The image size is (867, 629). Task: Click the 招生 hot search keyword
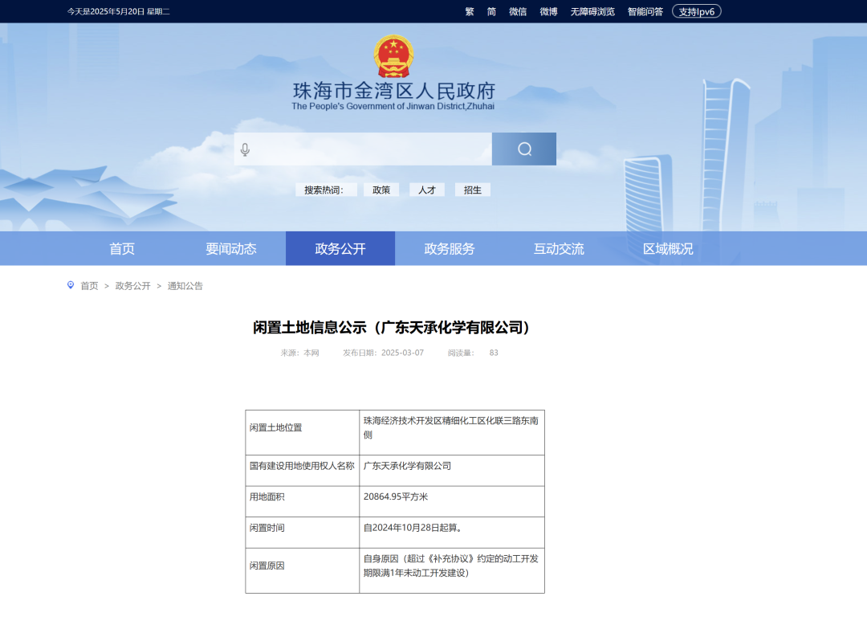click(472, 189)
